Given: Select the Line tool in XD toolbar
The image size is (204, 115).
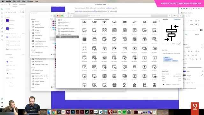Looking at the screenshot, I should pos(2,24).
